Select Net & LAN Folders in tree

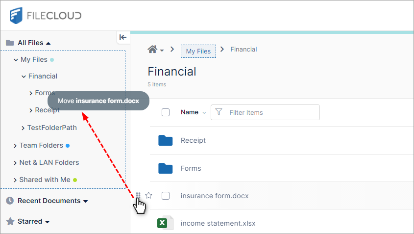point(49,162)
